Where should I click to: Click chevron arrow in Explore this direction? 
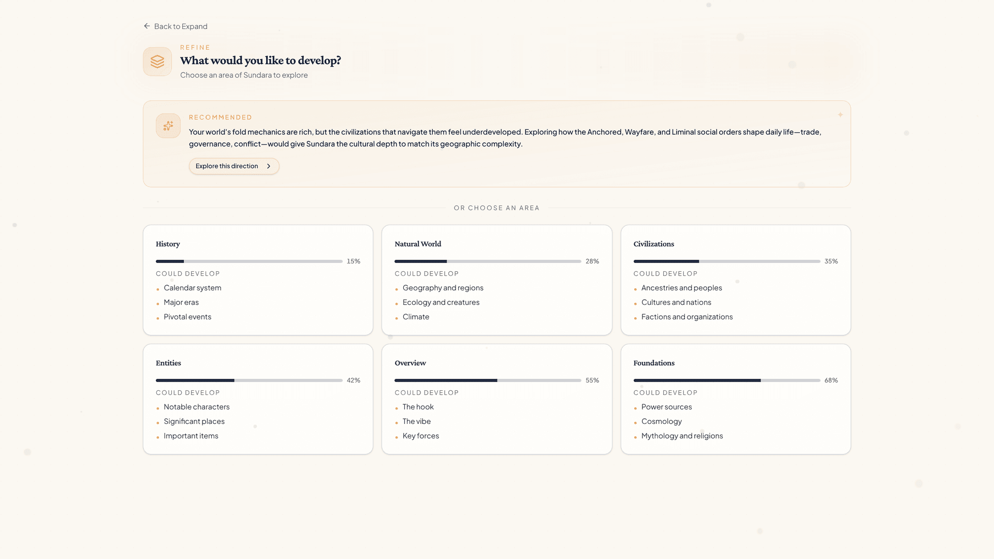click(269, 166)
